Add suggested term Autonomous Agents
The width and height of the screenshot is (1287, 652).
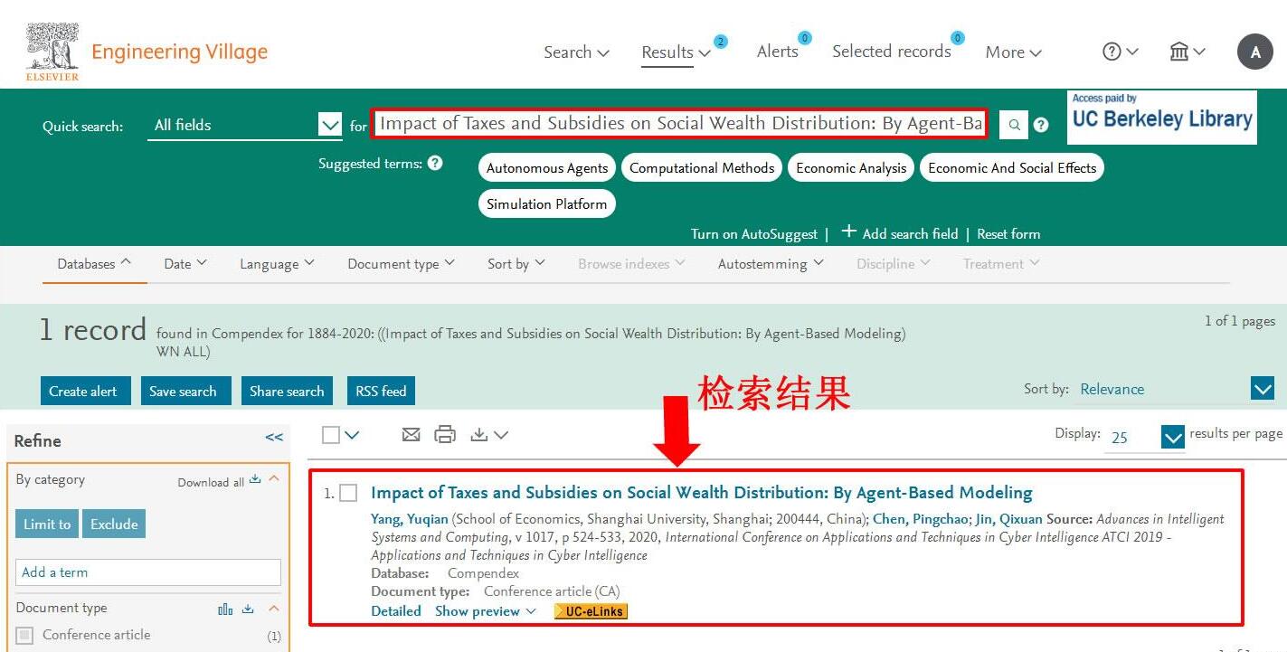coord(547,168)
